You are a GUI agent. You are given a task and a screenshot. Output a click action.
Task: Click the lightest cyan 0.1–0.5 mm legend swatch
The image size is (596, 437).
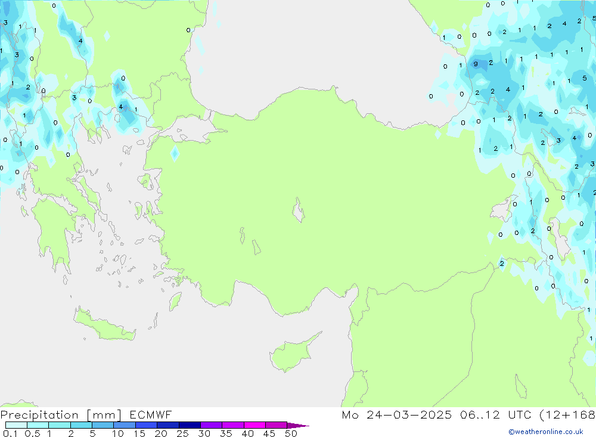[16, 425]
